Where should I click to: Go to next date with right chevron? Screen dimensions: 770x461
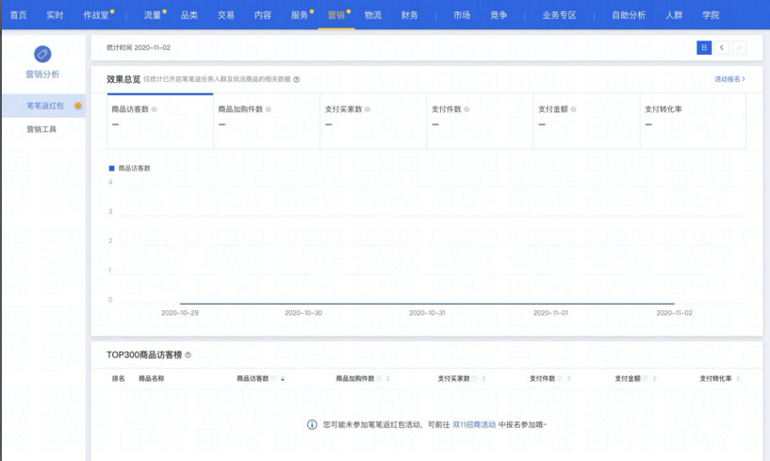tap(739, 48)
